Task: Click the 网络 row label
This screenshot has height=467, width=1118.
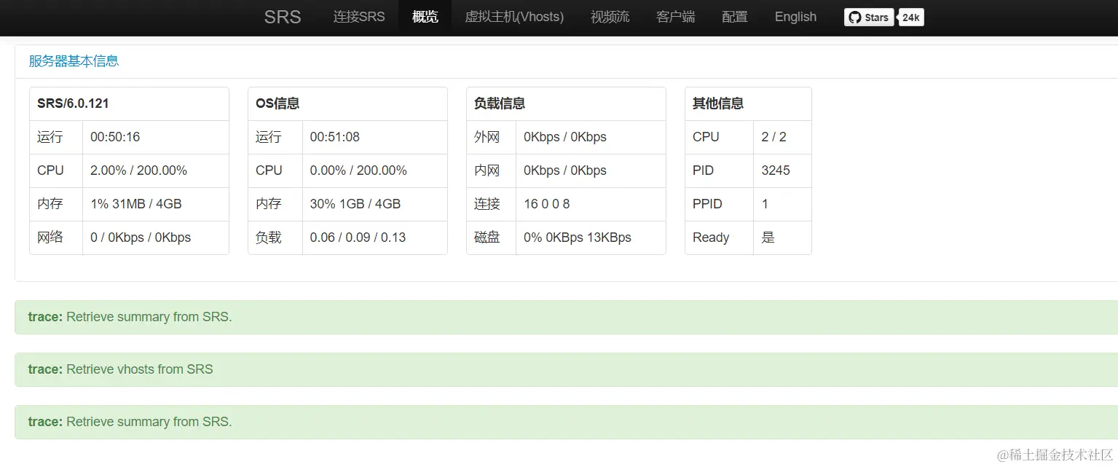Action: coord(50,238)
